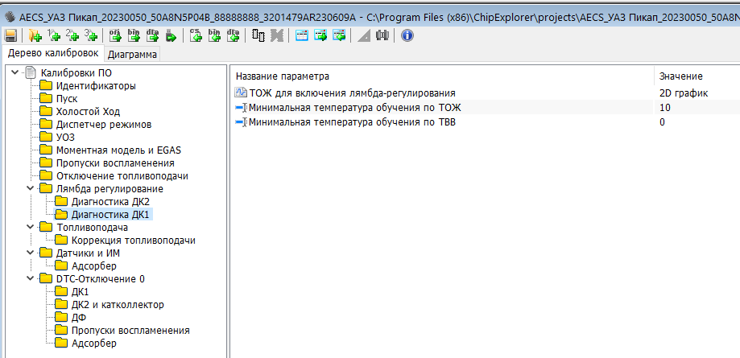Click the binoculars search icon
Screen dimensions: 740x358
382,35
